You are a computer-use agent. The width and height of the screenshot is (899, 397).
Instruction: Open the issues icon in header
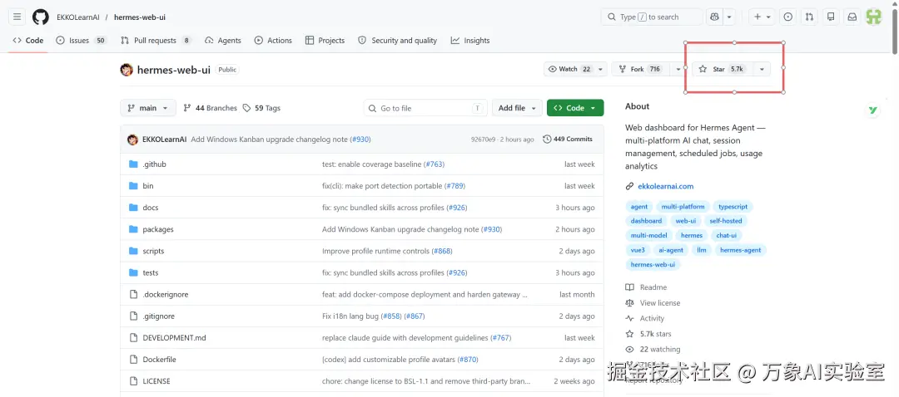coord(788,17)
